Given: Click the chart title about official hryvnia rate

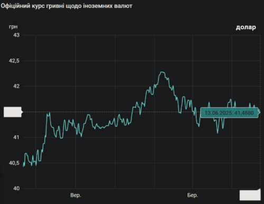Looking at the screenshot, I should 67,6.
